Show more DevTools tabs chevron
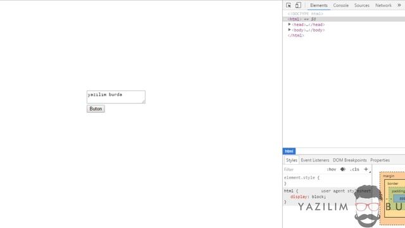405x228 pixels. click(x=399, y=5)
